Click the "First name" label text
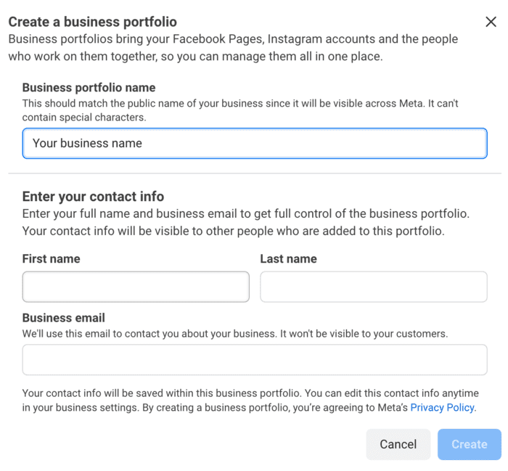 52,258
